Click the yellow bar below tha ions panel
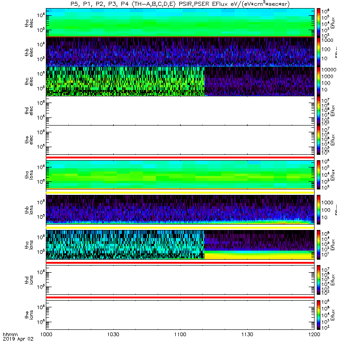The image size is (337, 360). [x=180, y=193]
